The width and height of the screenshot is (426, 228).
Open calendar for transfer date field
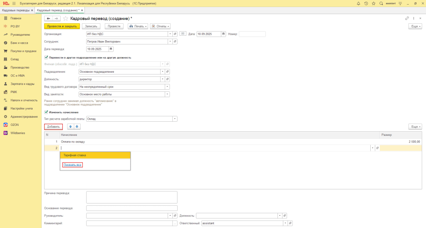pyautogui.click(x=111, y=49)
